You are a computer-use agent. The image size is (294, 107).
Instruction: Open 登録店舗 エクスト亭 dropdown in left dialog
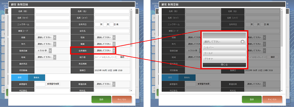pos(44,51)
